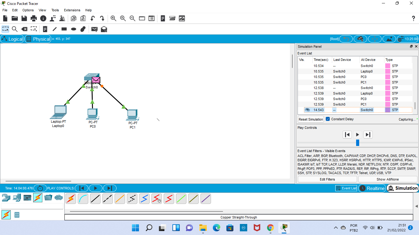Viewport: 419px width, 235px height.
Task: Choose the Resize Shape tool
Action: pyautogui.click(x=34, y=29)
